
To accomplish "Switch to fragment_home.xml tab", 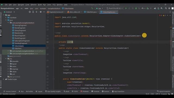I will point(55,12).
